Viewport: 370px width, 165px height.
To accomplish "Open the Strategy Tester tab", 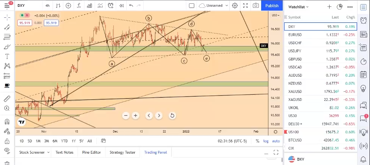I will coord(122,153).
